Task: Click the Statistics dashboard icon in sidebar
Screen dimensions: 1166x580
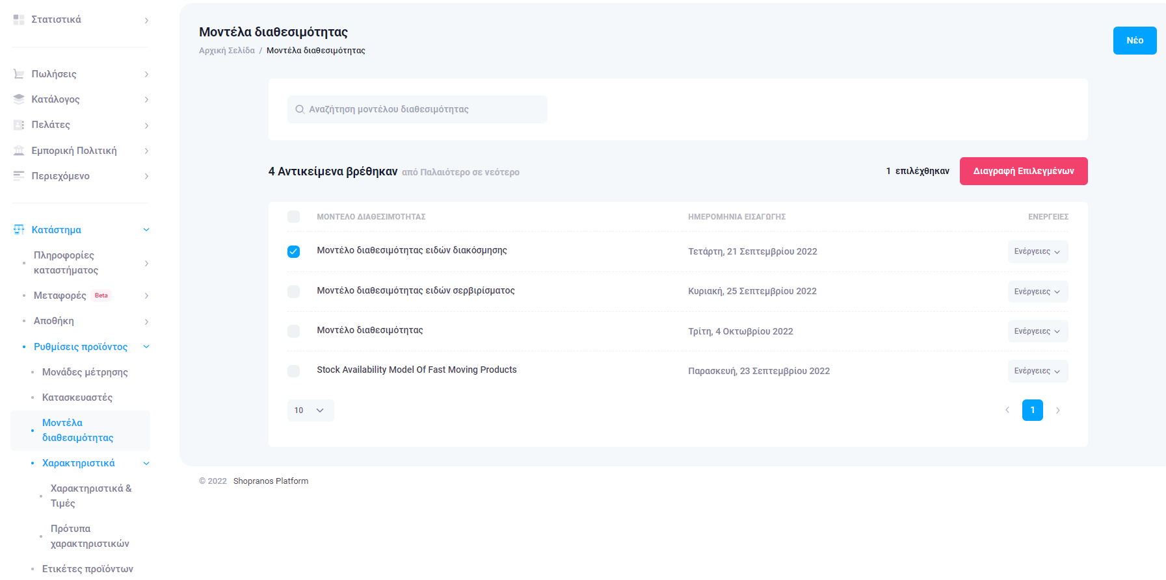Action: [x=19, y=20]
